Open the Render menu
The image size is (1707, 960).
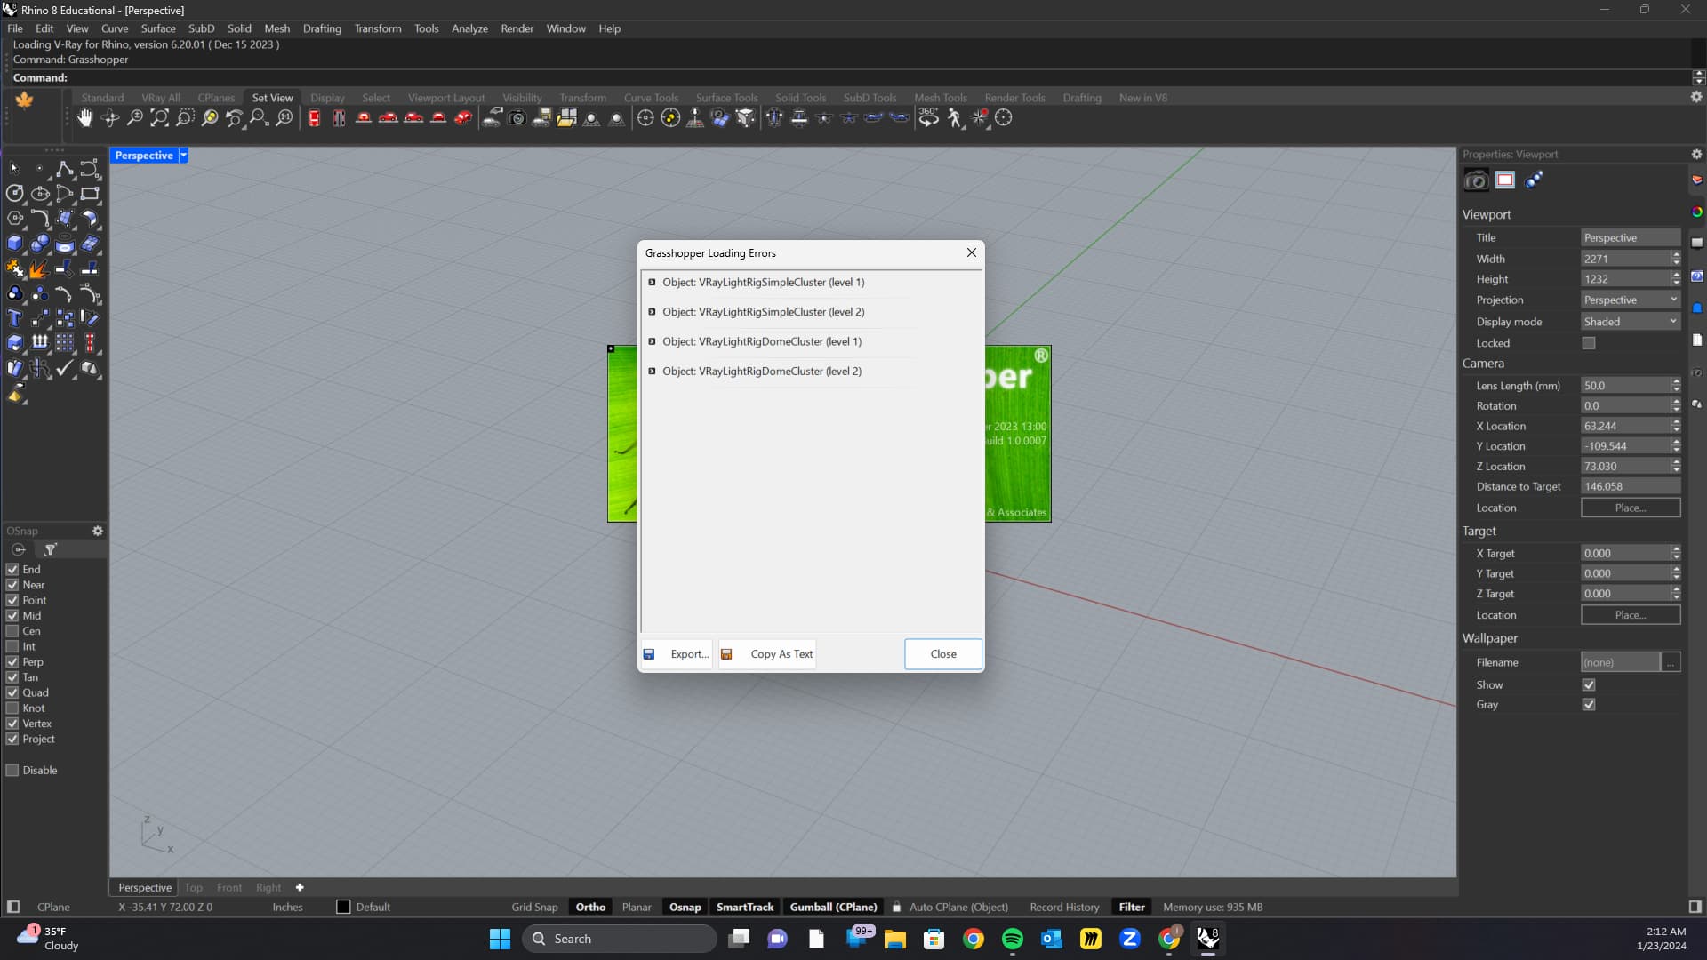(517, 28)
